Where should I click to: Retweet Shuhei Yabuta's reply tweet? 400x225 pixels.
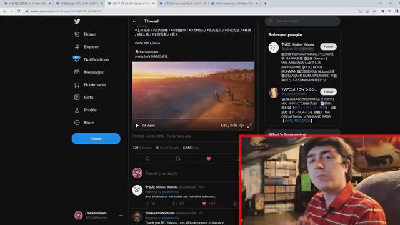coord(175,204)
